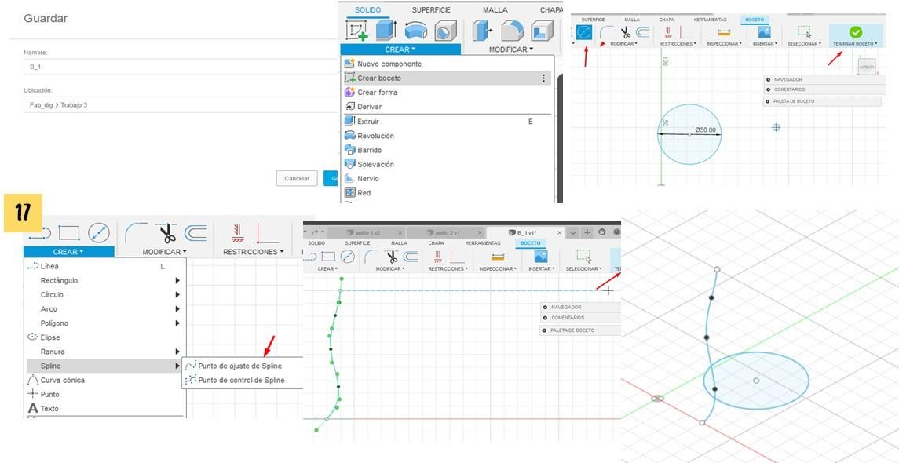899x463 pixels.
Task: Click the Hole icon under the SOLIDO tab
Action: tap(445, 31)
